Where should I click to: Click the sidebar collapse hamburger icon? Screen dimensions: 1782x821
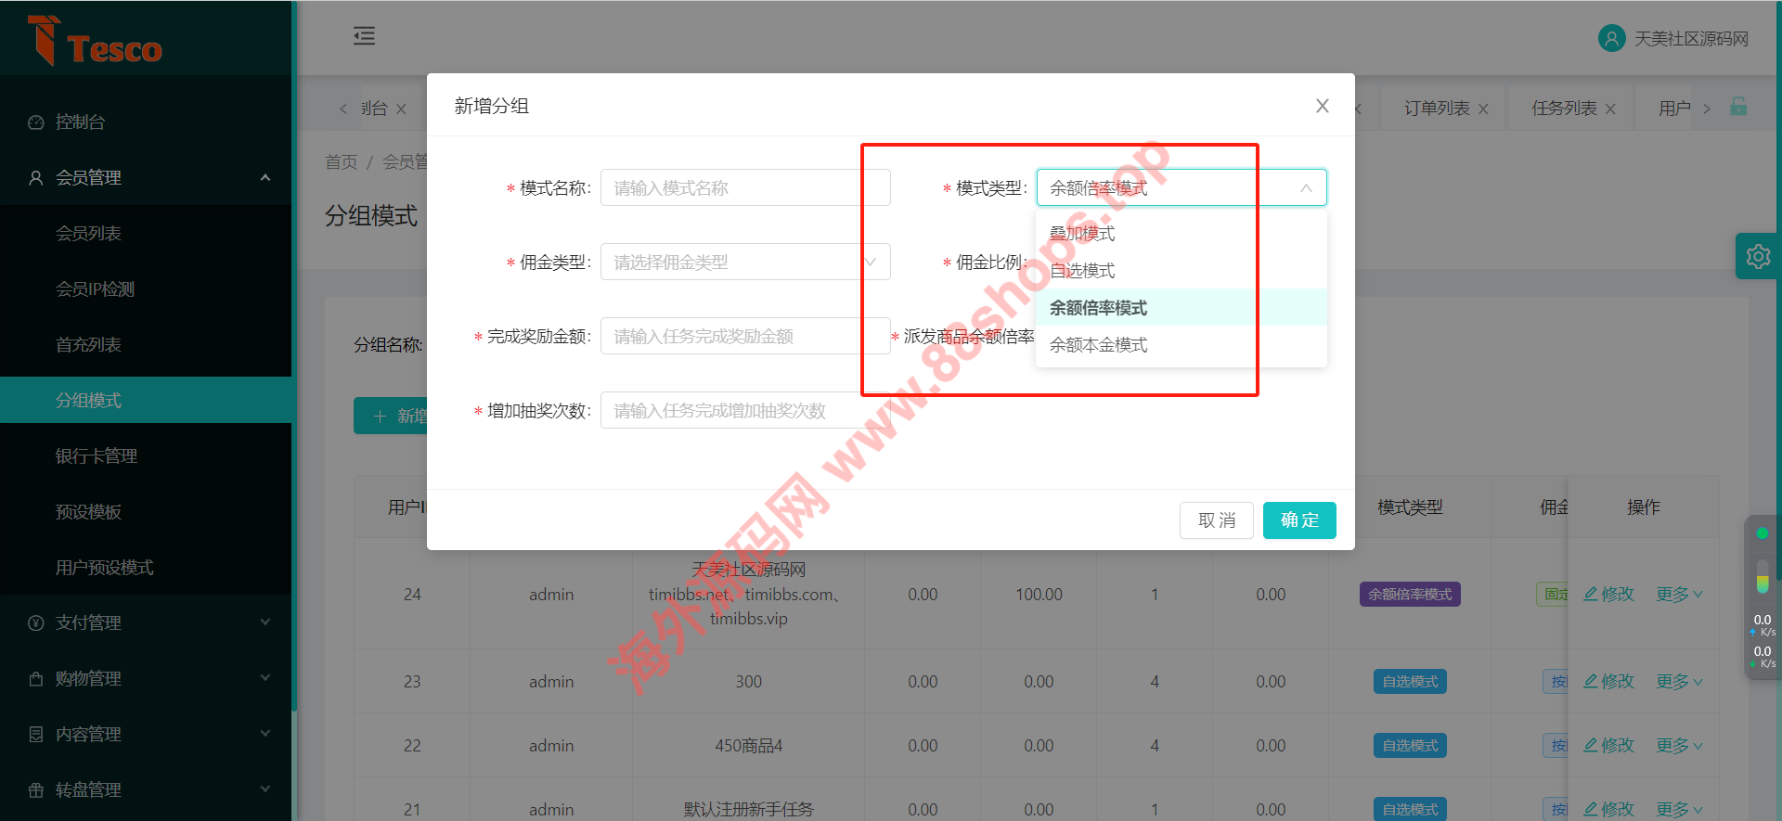[x=364, y=36]
